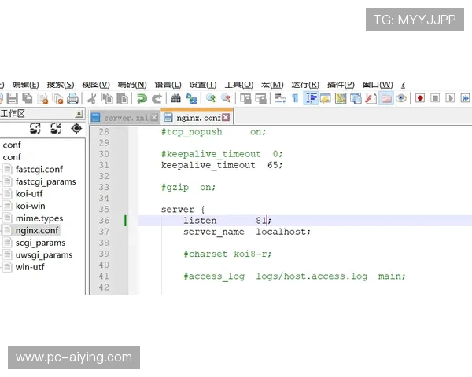Toggle show all characters (¶) button
The image size is (472, 377).
[295, 98]
